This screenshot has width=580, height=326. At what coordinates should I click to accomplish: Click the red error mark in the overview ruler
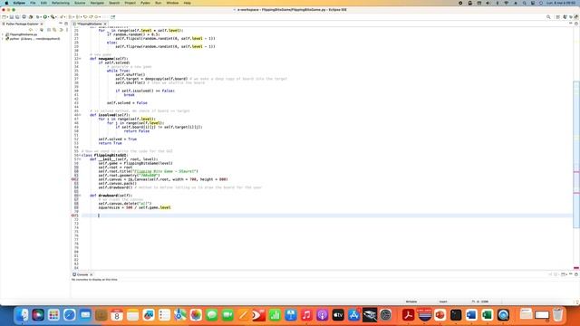coord(576,268)
